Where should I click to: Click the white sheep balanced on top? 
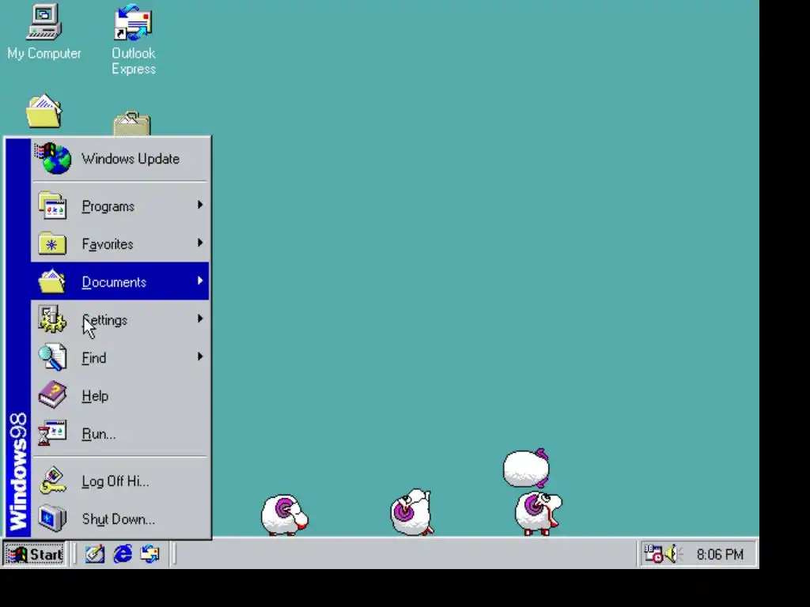pyautogui.click(x=526, y=468)
